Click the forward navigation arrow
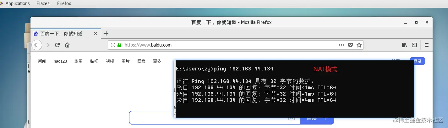 coord(47,45)
